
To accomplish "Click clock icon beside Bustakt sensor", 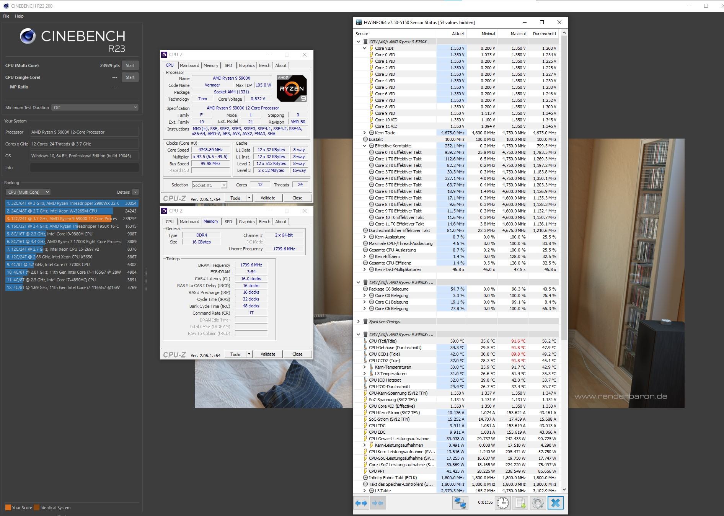I will tap(365, 139).
